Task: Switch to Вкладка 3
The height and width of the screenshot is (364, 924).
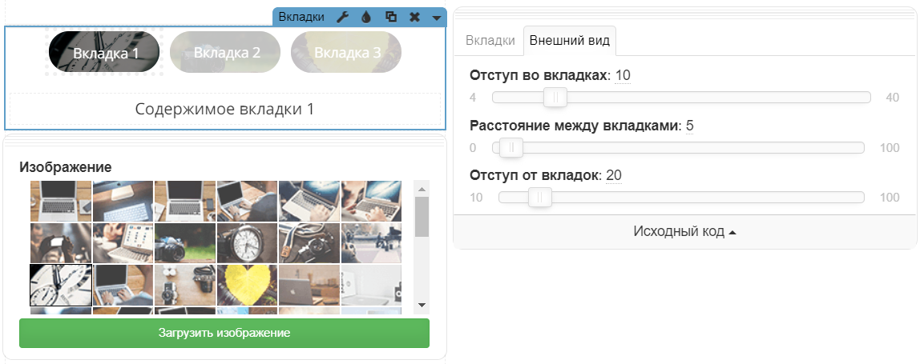Action: coord(346,53)
